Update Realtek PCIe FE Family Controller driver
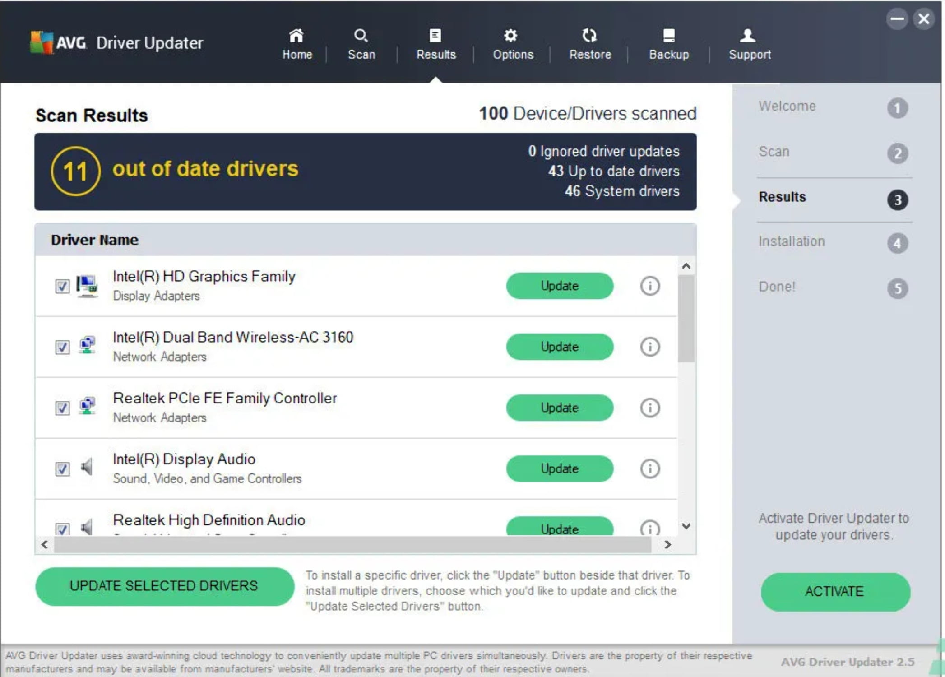 tap(560, 408)
